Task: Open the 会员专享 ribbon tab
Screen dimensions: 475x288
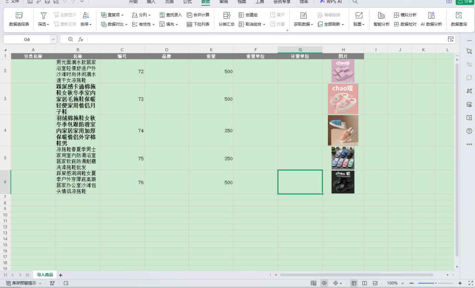Action: (282, 1)
